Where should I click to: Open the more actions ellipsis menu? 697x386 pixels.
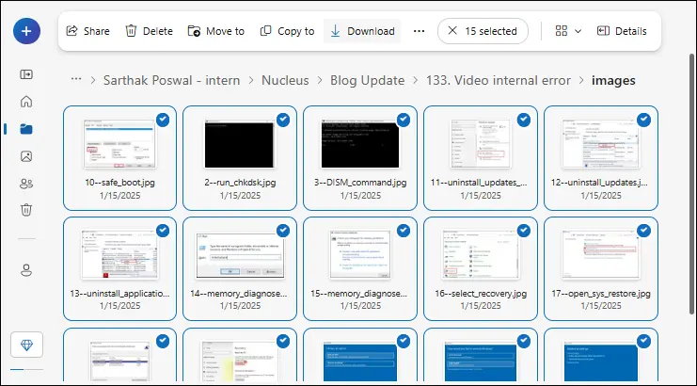click(x=419, y=31)
